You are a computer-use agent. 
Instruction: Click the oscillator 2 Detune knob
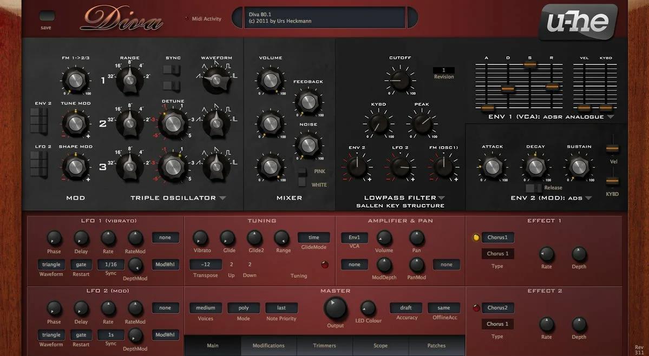pos(173,123)
